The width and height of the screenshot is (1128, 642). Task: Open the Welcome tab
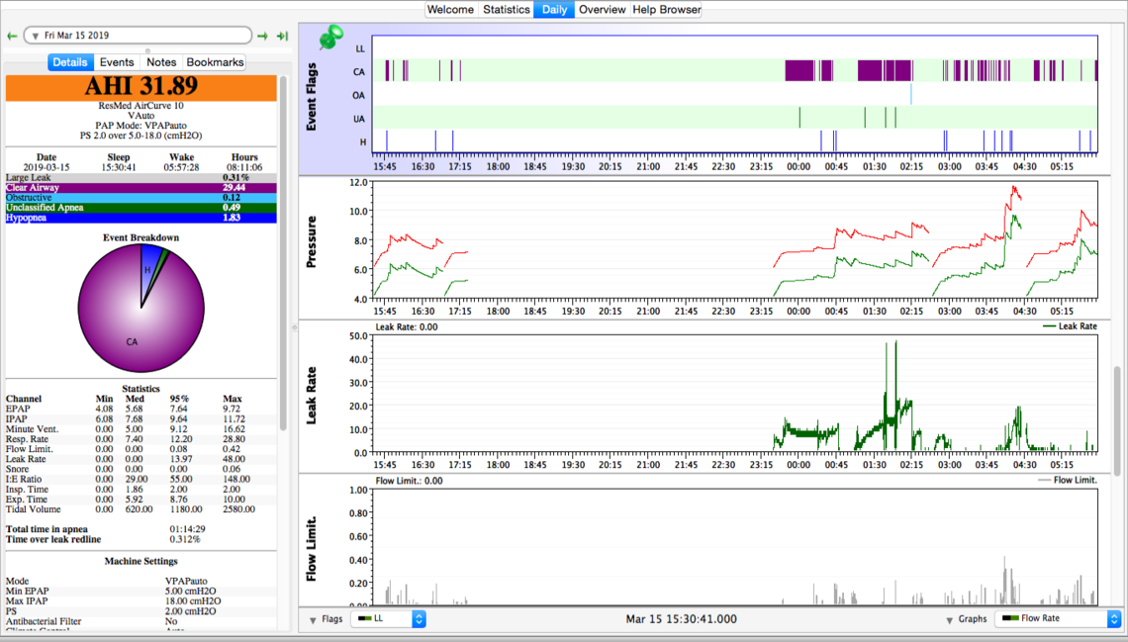450,9
